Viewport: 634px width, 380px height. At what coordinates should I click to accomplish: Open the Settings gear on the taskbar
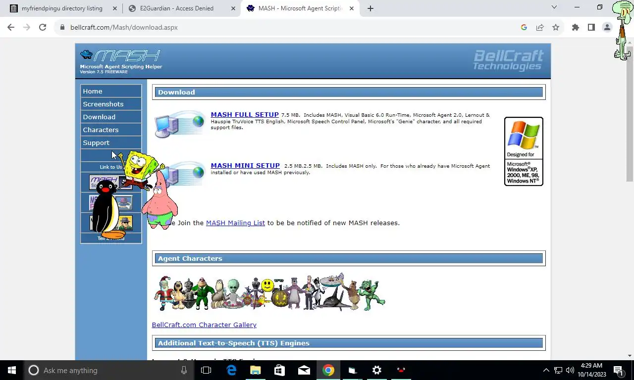(x=377, y=370)
